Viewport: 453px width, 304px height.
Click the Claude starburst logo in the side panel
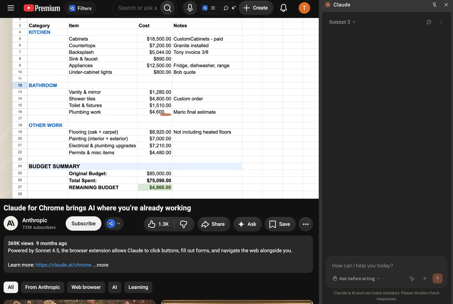point(328,5)
